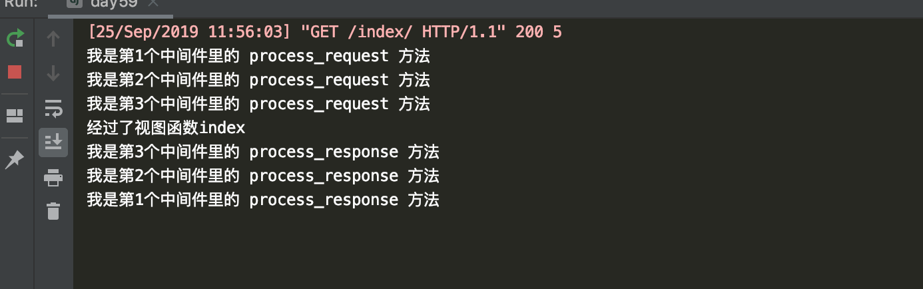
Task: Click the Run tool window label
Action: 20,3
